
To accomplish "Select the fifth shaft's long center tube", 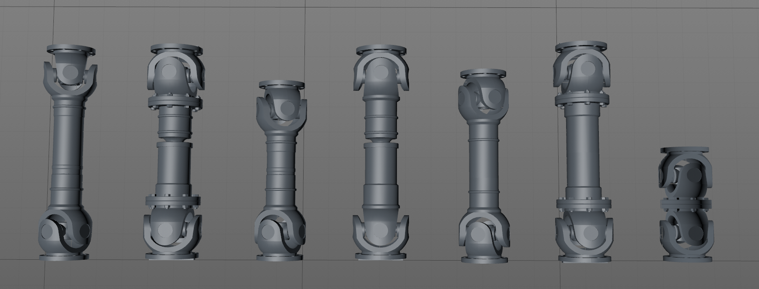I will (484, 166).
